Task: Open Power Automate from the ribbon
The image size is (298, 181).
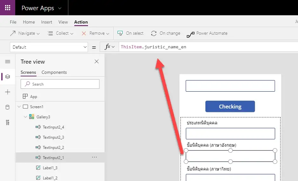Action: [x=207, y=34]
